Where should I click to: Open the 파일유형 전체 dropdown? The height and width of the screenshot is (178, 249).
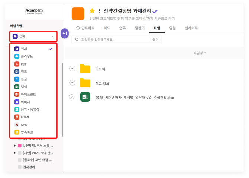pyautogui.click(x=33, y=36)
